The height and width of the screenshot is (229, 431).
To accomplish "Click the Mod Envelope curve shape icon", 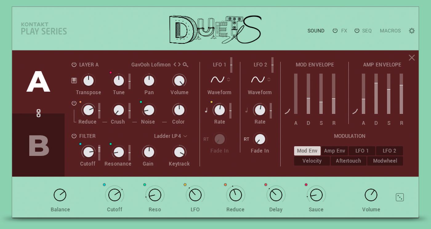I will pos(287,111).
